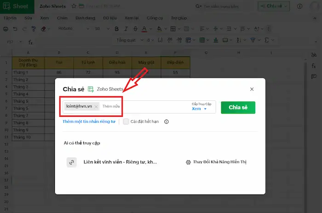The height and width of the screenshot is (213, 322).
Task: Collapse the menu bar with top-right chevron
Action: click(314, 18)
